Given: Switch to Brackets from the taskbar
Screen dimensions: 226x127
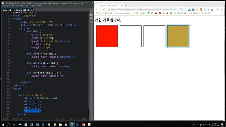Looking at the screenshot, I should click(x=72, y=125).
